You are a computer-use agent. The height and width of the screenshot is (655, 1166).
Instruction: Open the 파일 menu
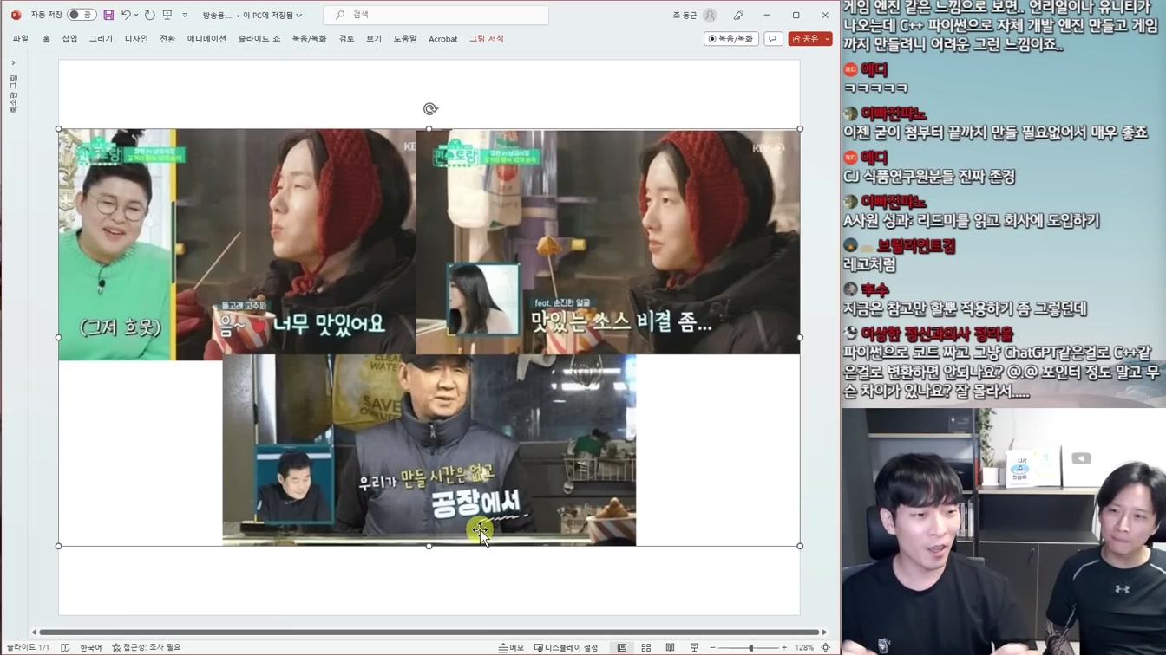[x=21, y=39]
